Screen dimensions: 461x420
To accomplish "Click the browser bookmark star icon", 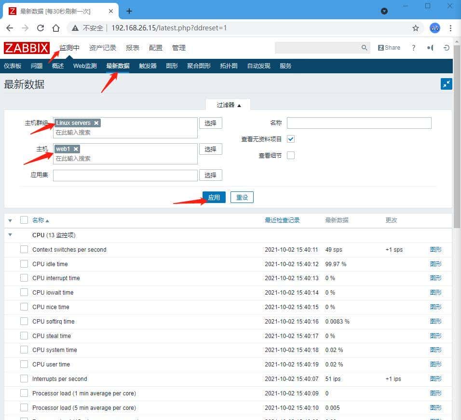I will pyautogui.click(x=416, y=28).
